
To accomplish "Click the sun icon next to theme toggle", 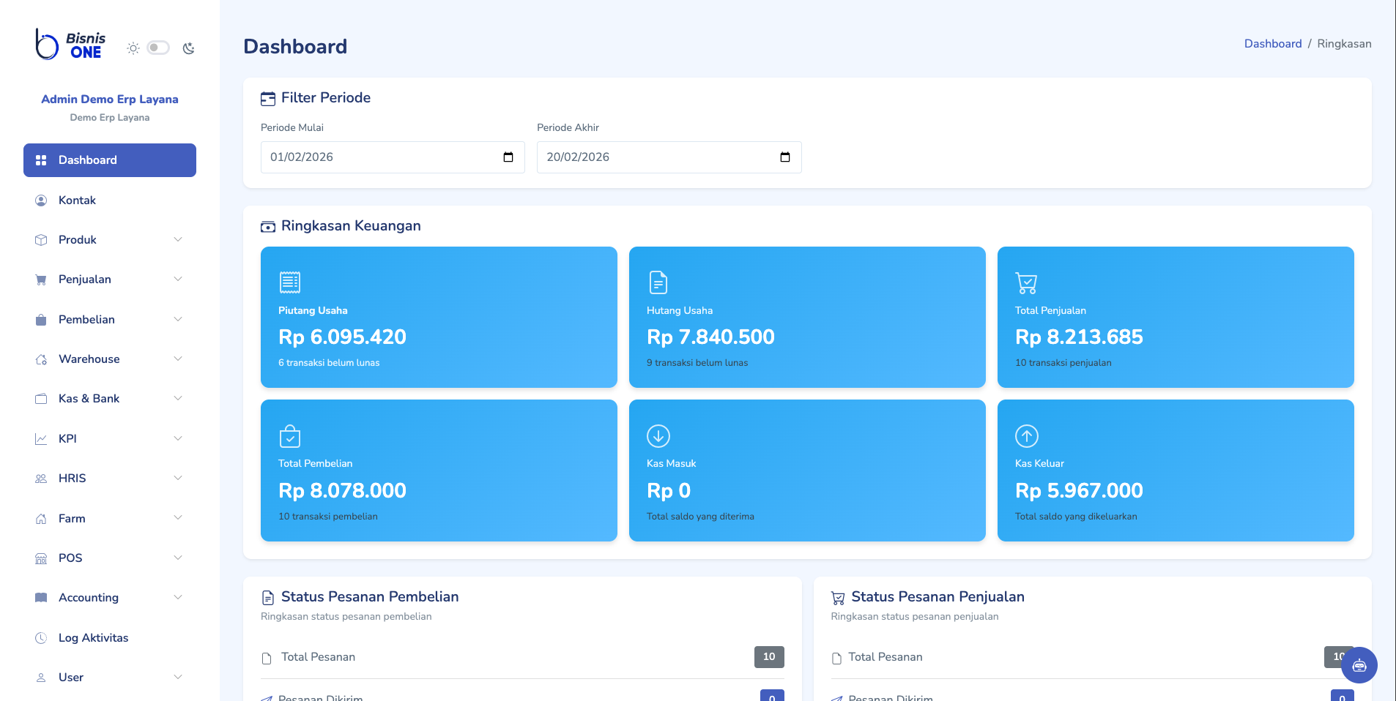I will (133, 47).
